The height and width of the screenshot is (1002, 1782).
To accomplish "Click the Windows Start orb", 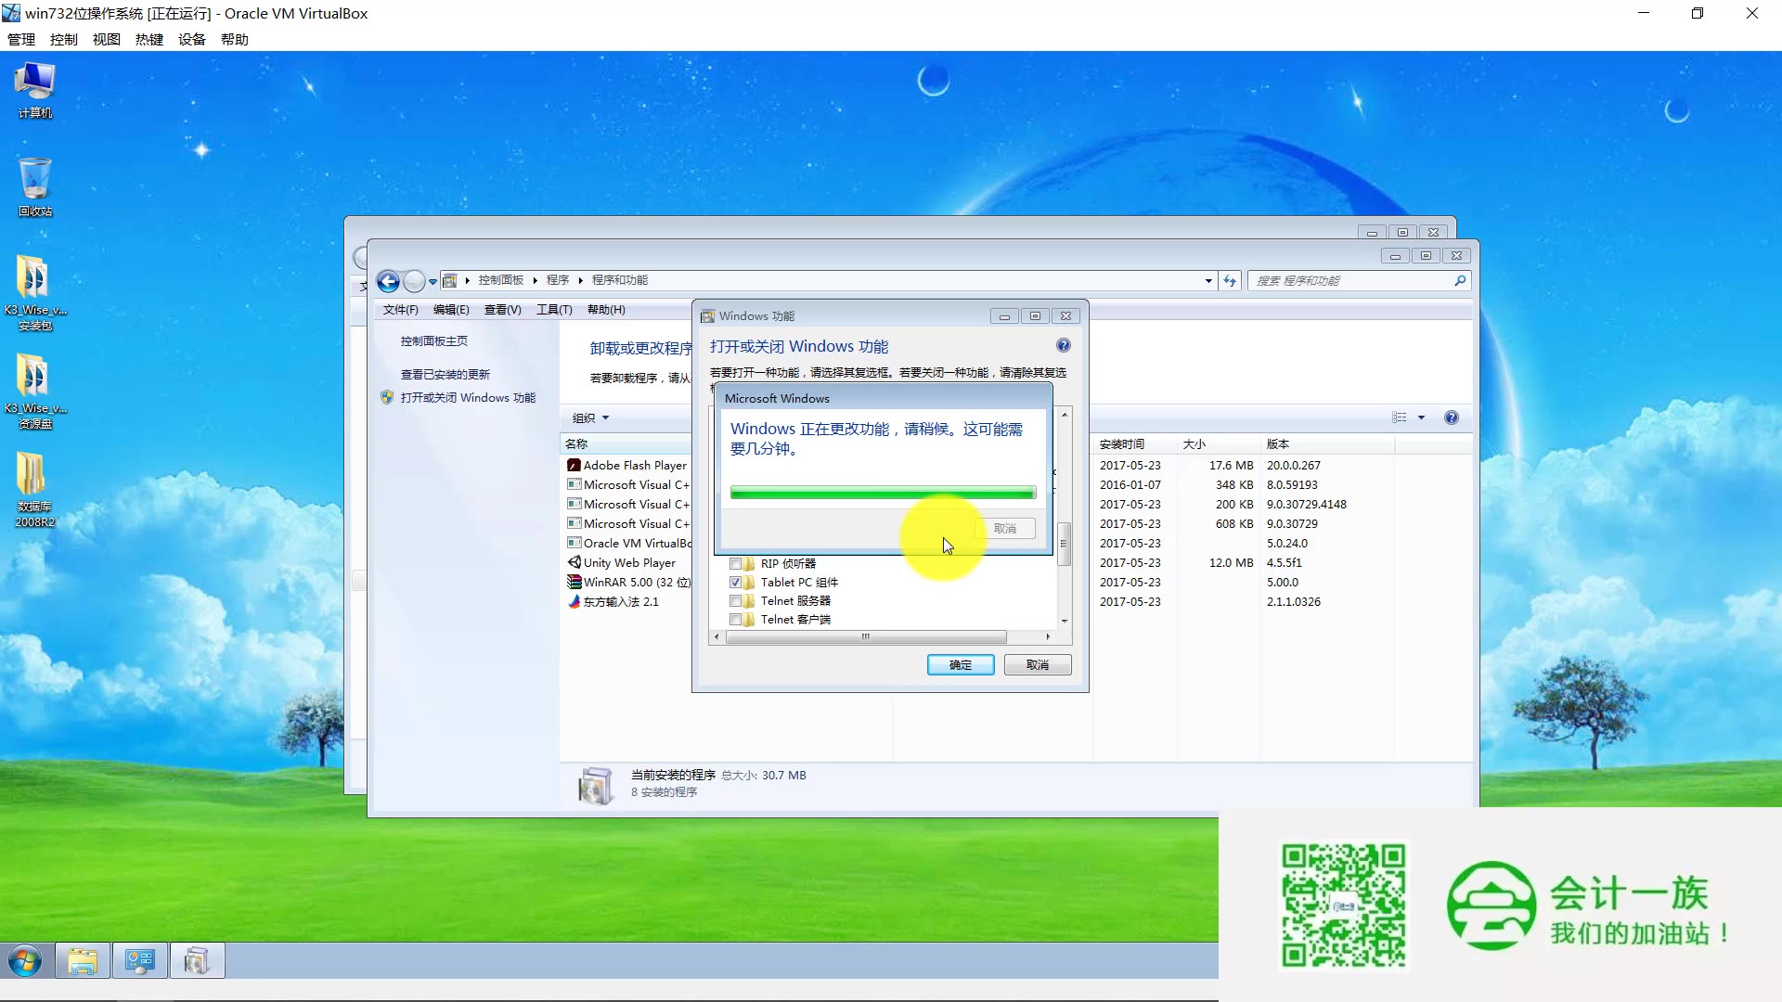I will pyautogui.click(x=25, y=961).
